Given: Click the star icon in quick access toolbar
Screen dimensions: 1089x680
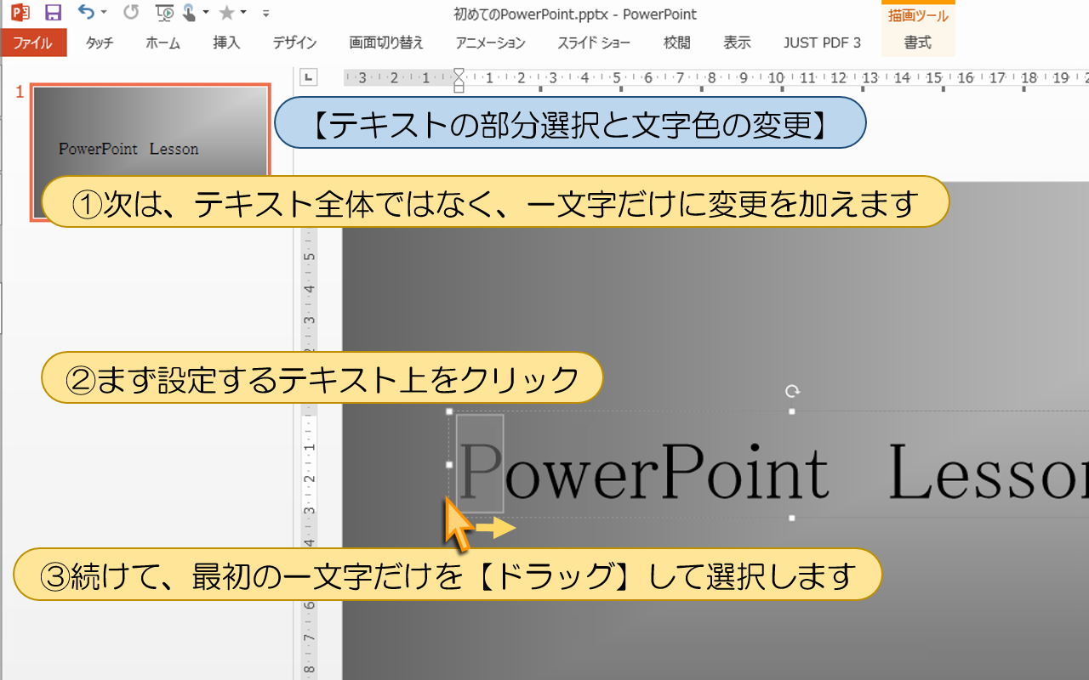Looking at the screenshot, I should click(x=226, y=13).
